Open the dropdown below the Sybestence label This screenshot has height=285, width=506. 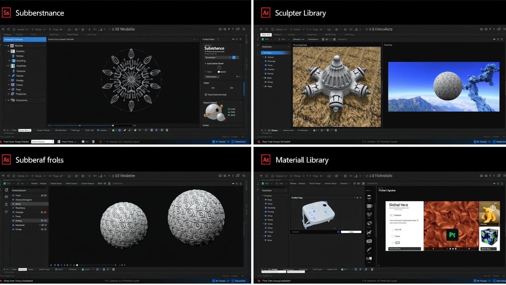pos(218,57)
